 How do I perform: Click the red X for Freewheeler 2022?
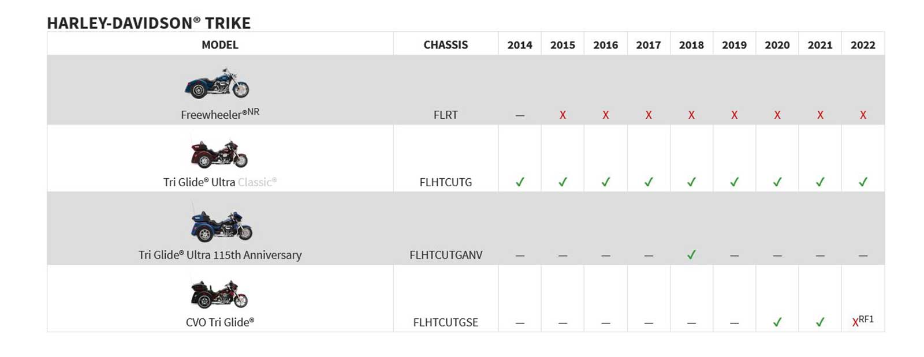pos(863,115)
